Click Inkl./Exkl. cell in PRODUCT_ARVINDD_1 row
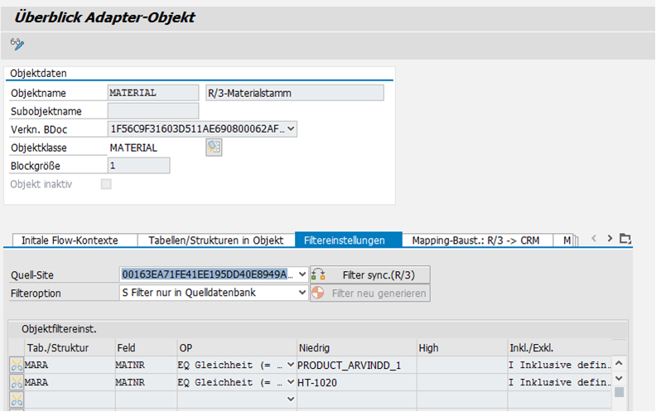Image resolution: width=656 pixels, height=412 pixels. pyautogui.click(x=560, y=365)
